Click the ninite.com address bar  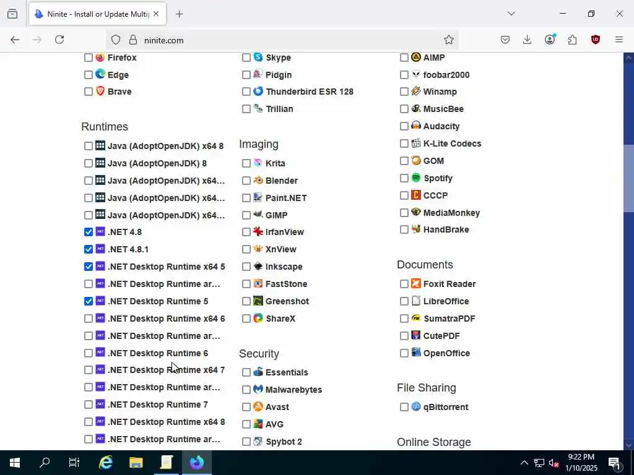282,40
